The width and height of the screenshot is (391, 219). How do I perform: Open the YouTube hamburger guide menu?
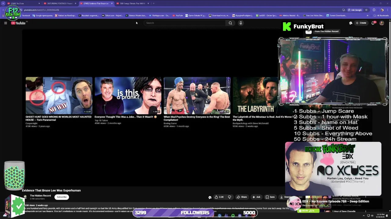pos(5,23)
